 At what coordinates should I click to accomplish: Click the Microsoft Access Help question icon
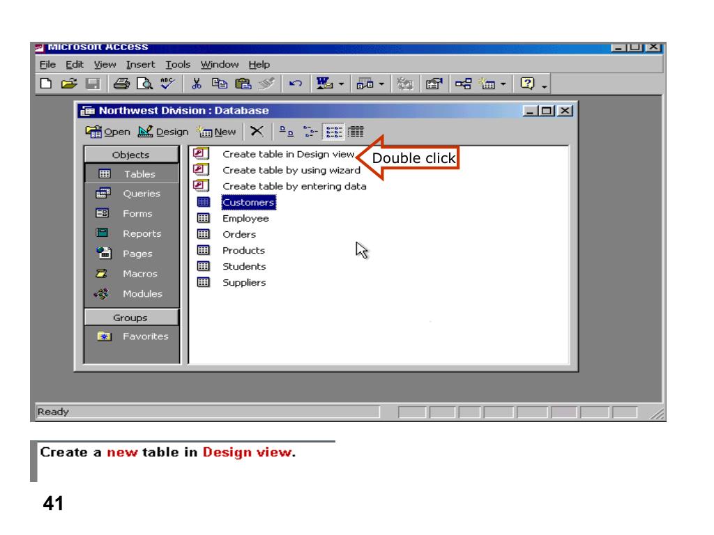527,84
